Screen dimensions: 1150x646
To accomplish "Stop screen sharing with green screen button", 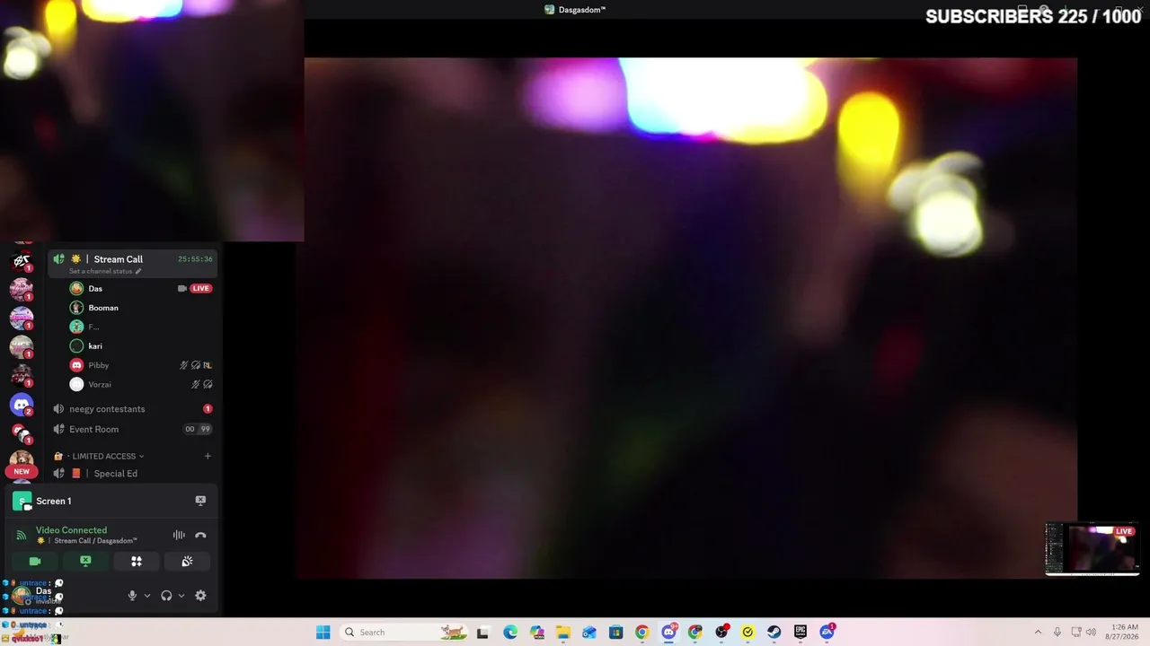I will pyautogui.click(x=85, y=562).
